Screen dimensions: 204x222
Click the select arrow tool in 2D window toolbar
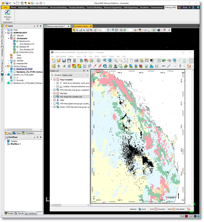pyautogui.click(x=77, y=30)
